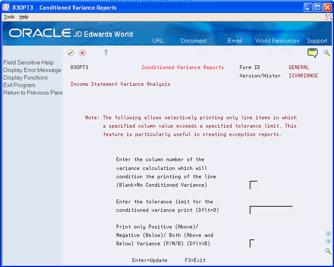Minimize the Conditioned Variance Reports window

pos(308,8)
